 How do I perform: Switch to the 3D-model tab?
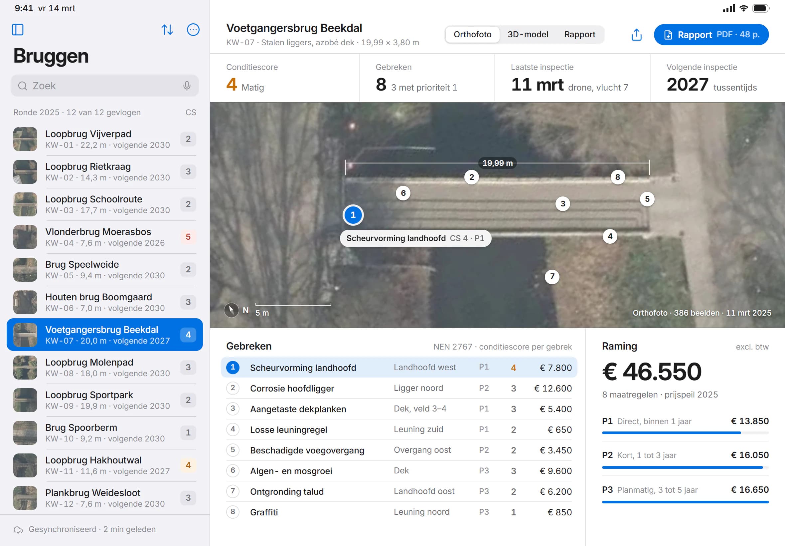coord(528,35)
